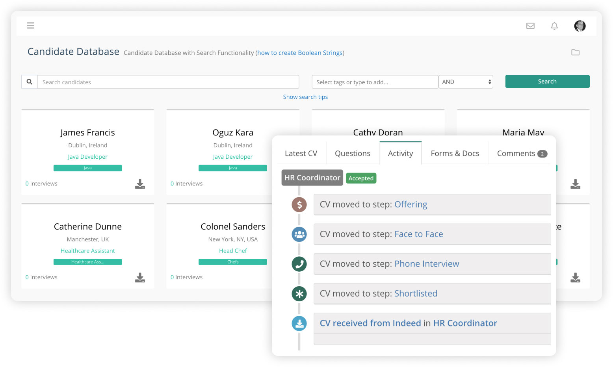Image resolution: width=613 pixels, height=367 pixels.
Task: Click Java Developer under Oguz Kara
Action: 233,157
